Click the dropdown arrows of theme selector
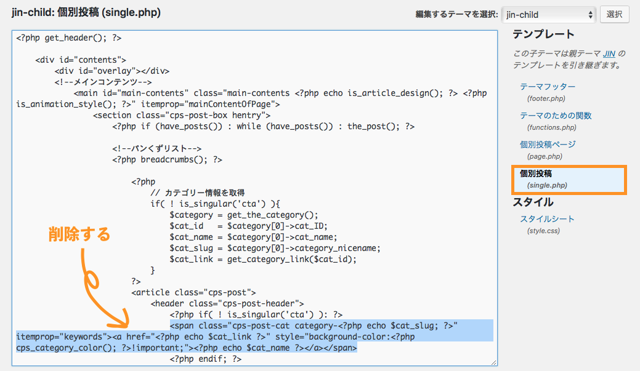Image resolution: width=640 pixels, height=371 pixels. [590, 14]
